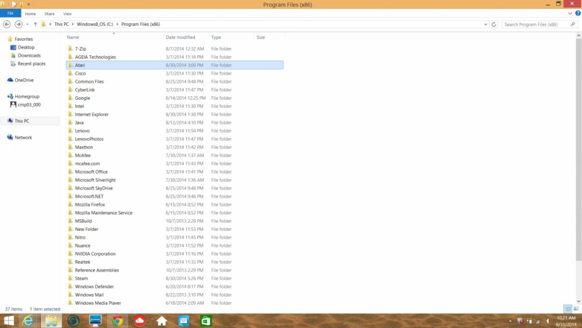Select the Mozilla Firefox folder icon
The height and width of the screenshot is (328, 582).
click(70, 204)
